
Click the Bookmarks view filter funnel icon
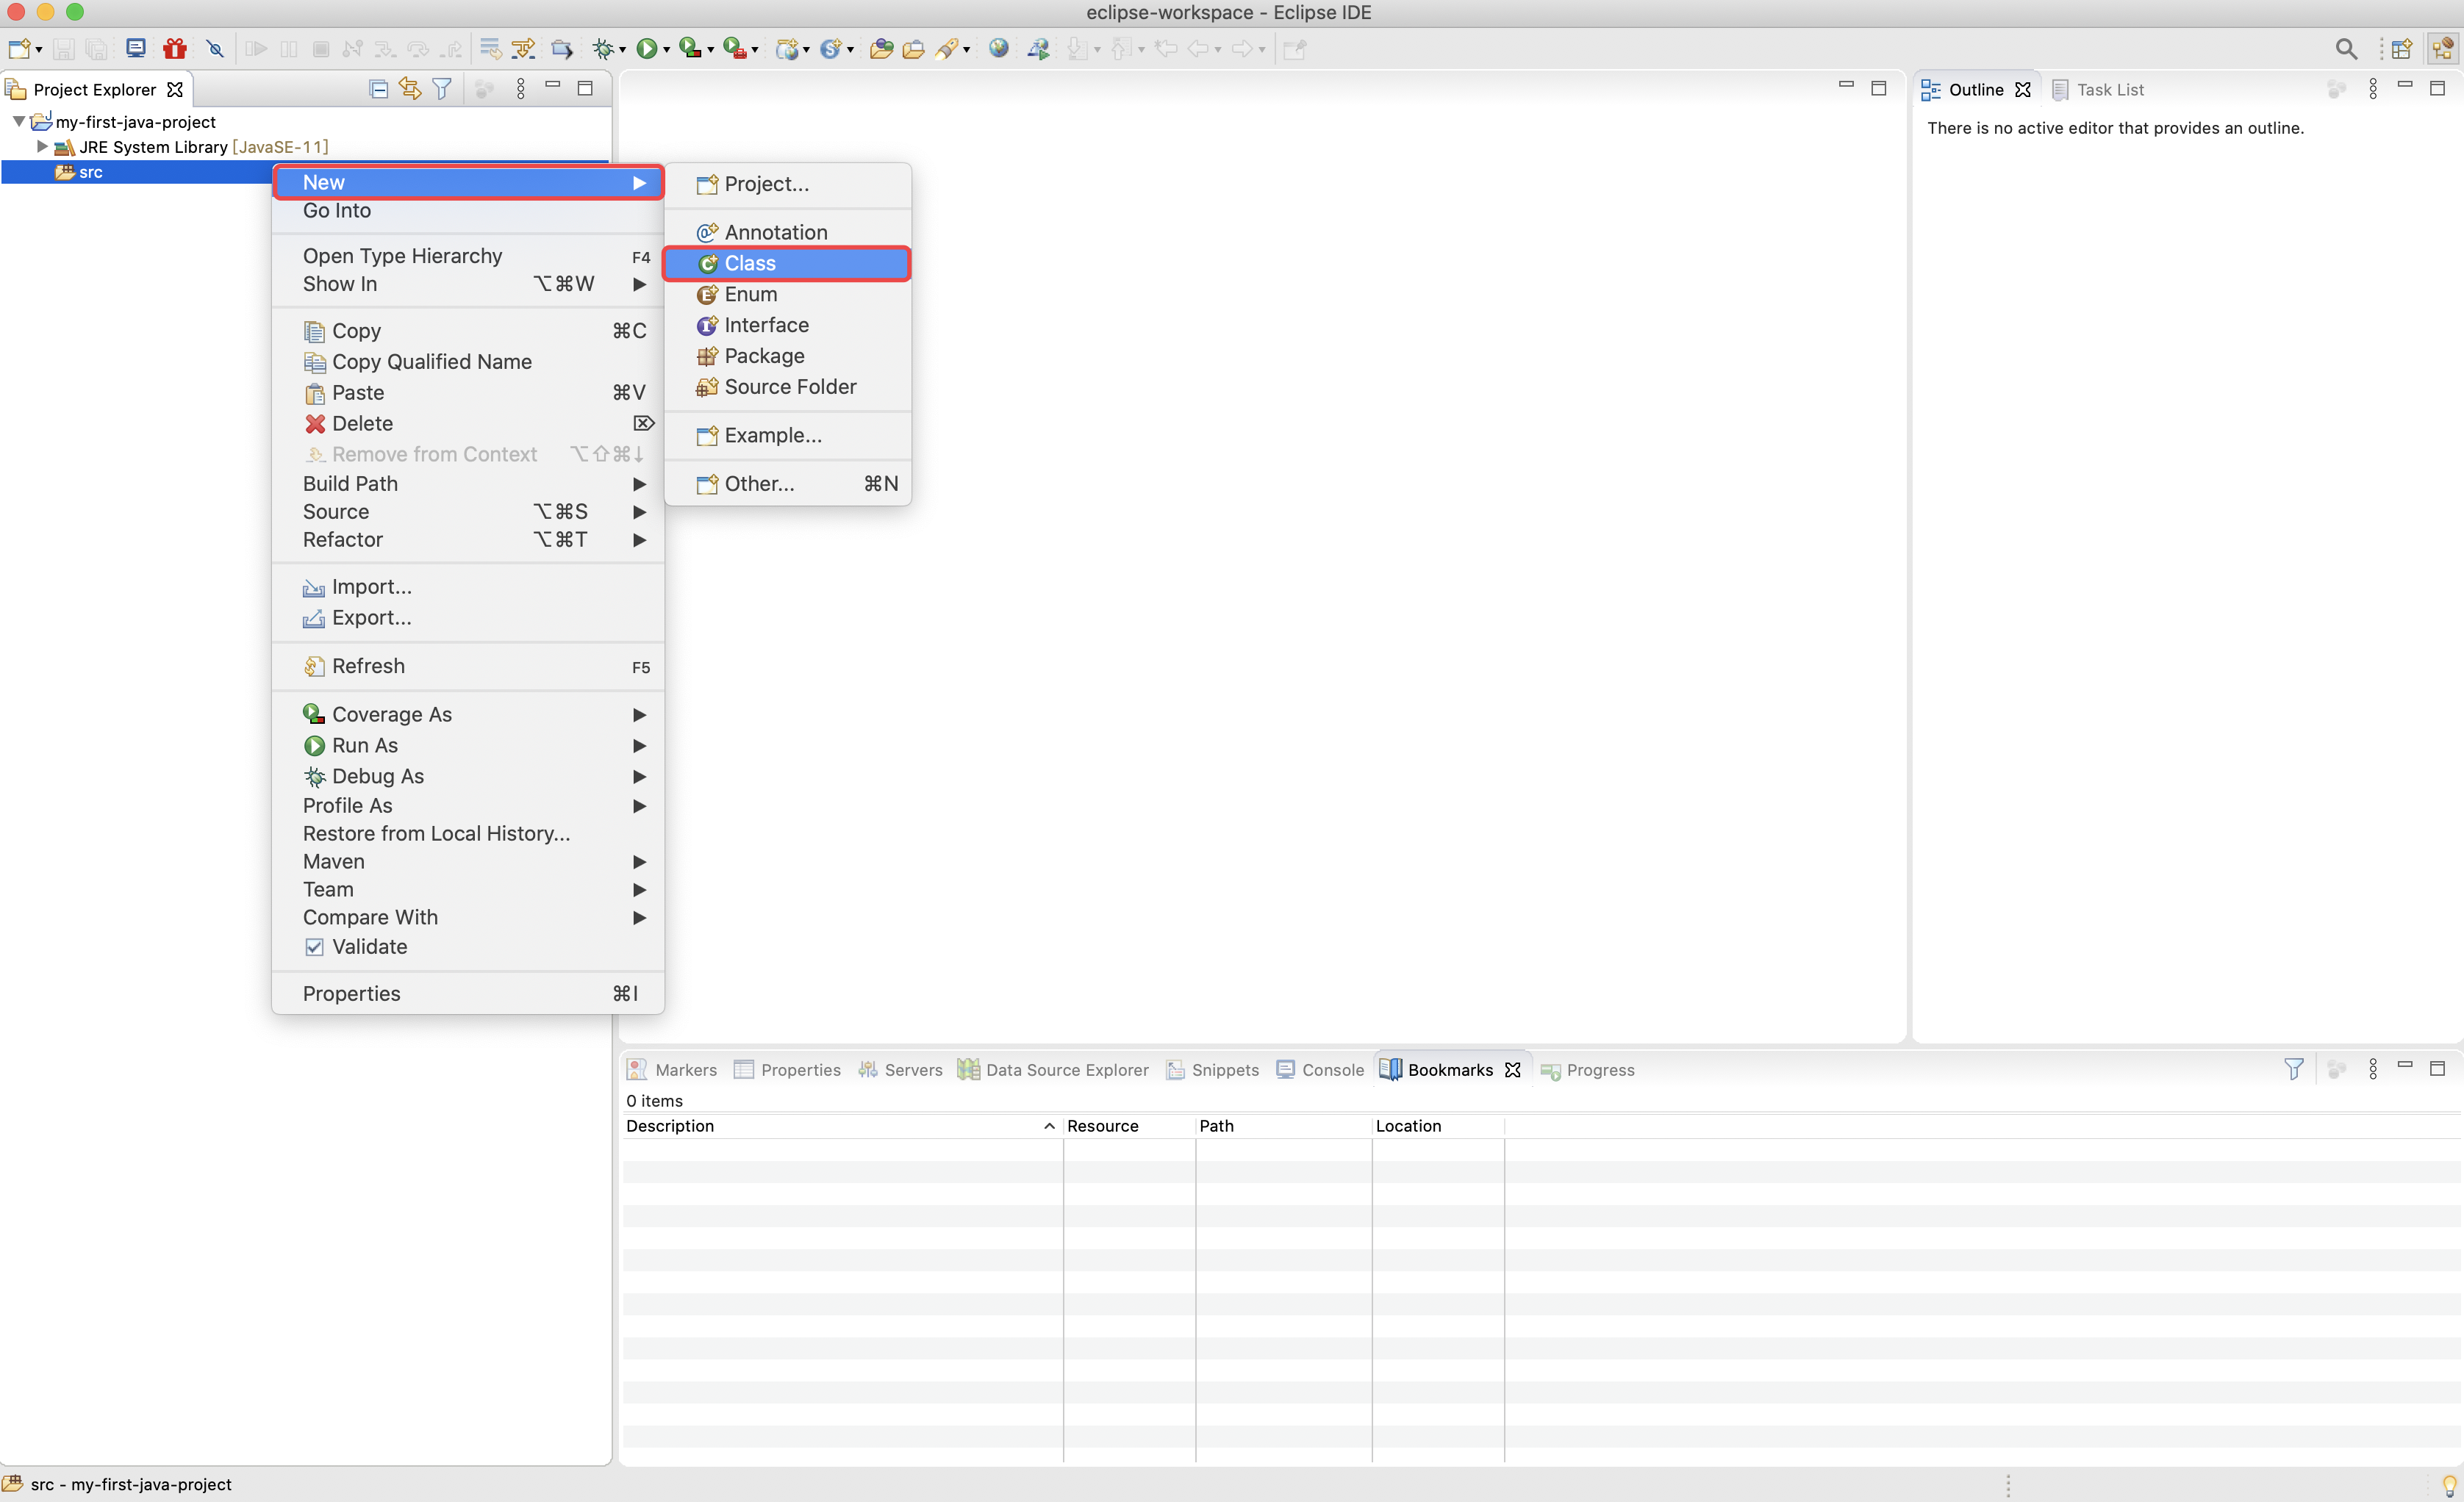2293,1069
